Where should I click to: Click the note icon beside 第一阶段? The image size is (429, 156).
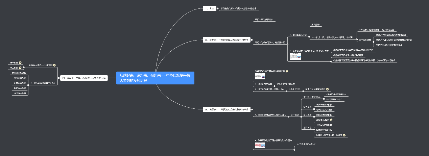coord(20,63)
